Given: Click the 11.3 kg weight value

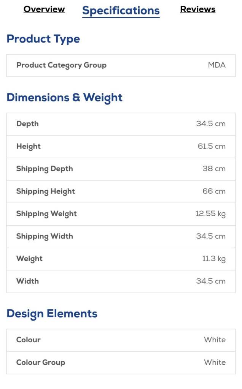Looking at the screenshot, I should 214,259.
